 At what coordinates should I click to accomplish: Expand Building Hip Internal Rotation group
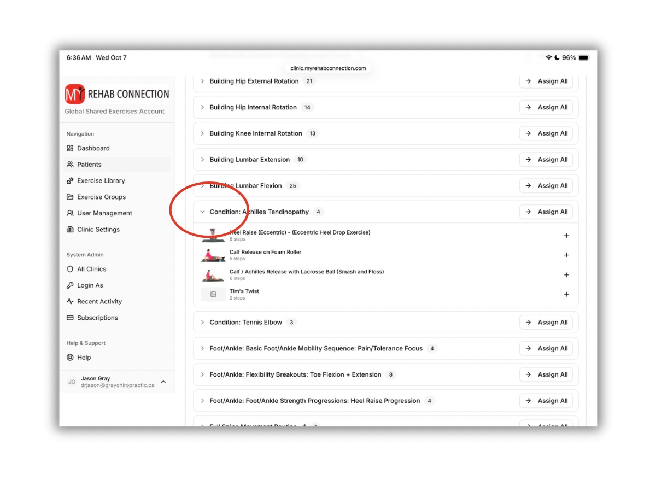pyautogui.click(x=202, y=107)
